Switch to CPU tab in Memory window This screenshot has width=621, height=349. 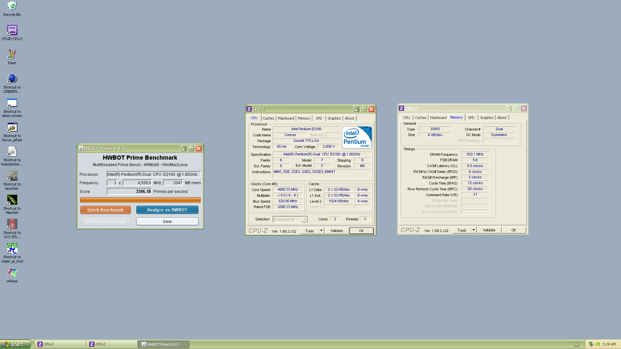(406, 118)
